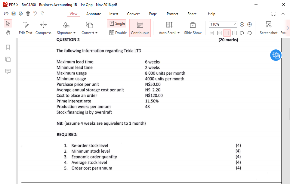This screenshot has height=184, width=290.
Task: Toggle the fit-width view mode
Action: coord(227,33)
